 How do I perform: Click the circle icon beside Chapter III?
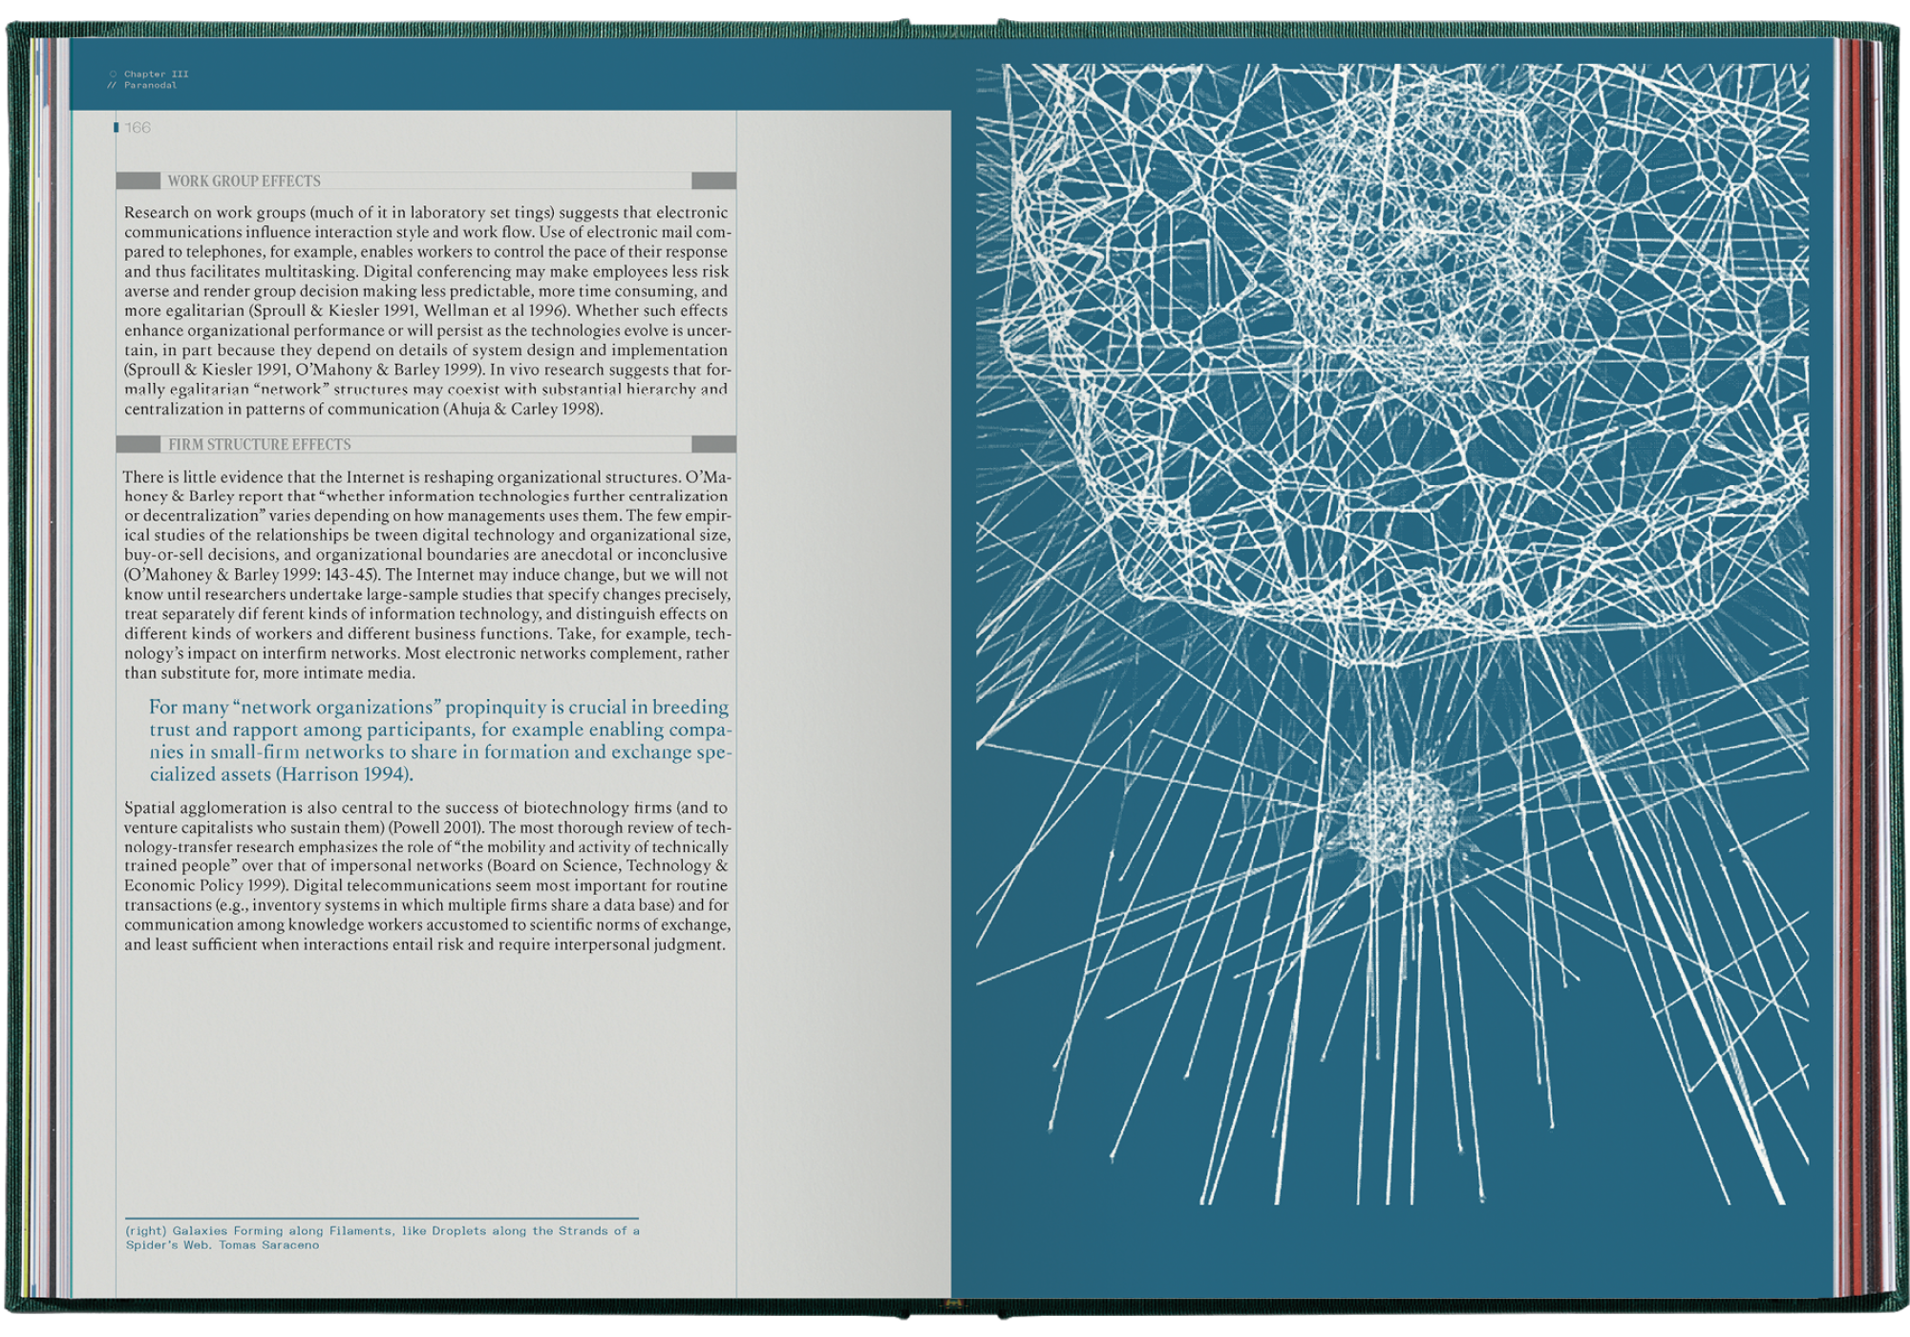click(113, 74)
